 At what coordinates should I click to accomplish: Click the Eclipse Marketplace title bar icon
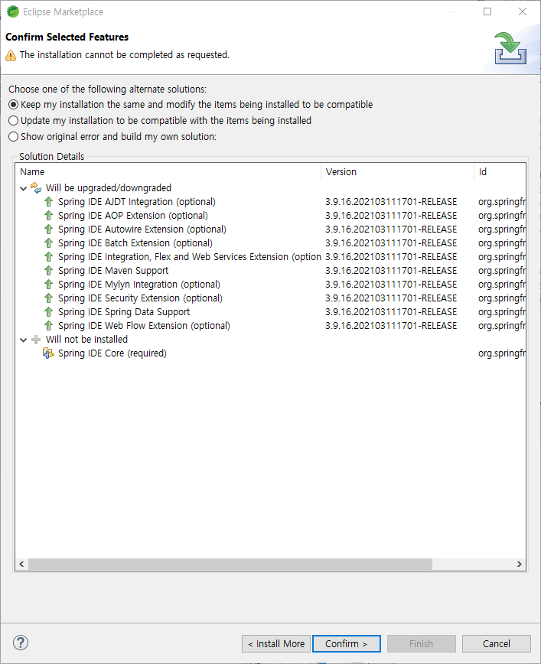coord(13,12)
